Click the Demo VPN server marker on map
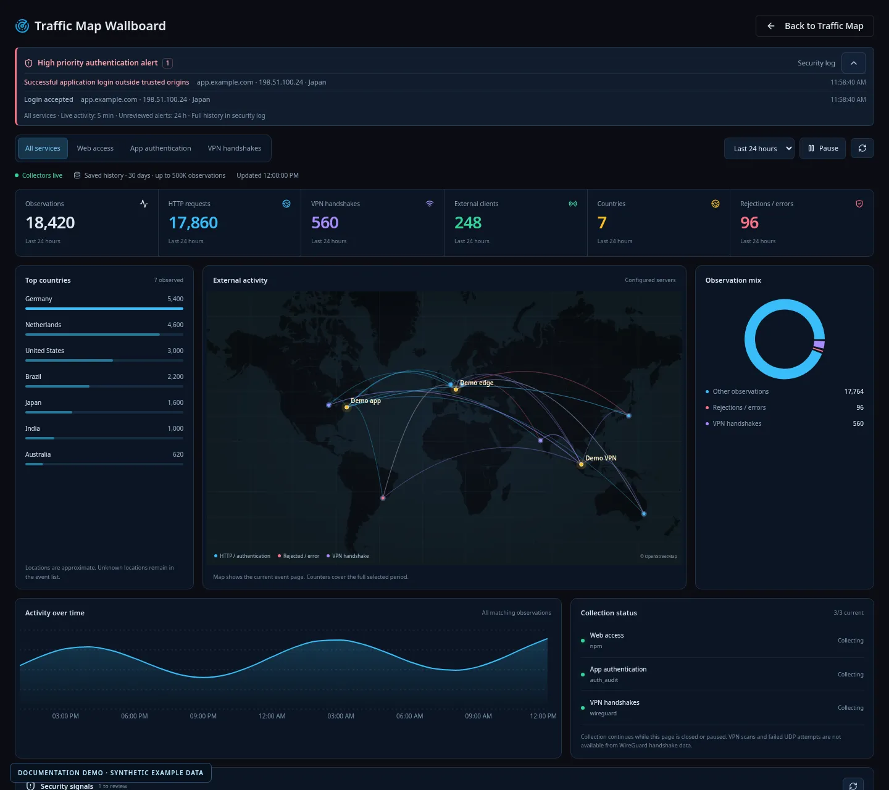889x790 pixels. [581, 464]
